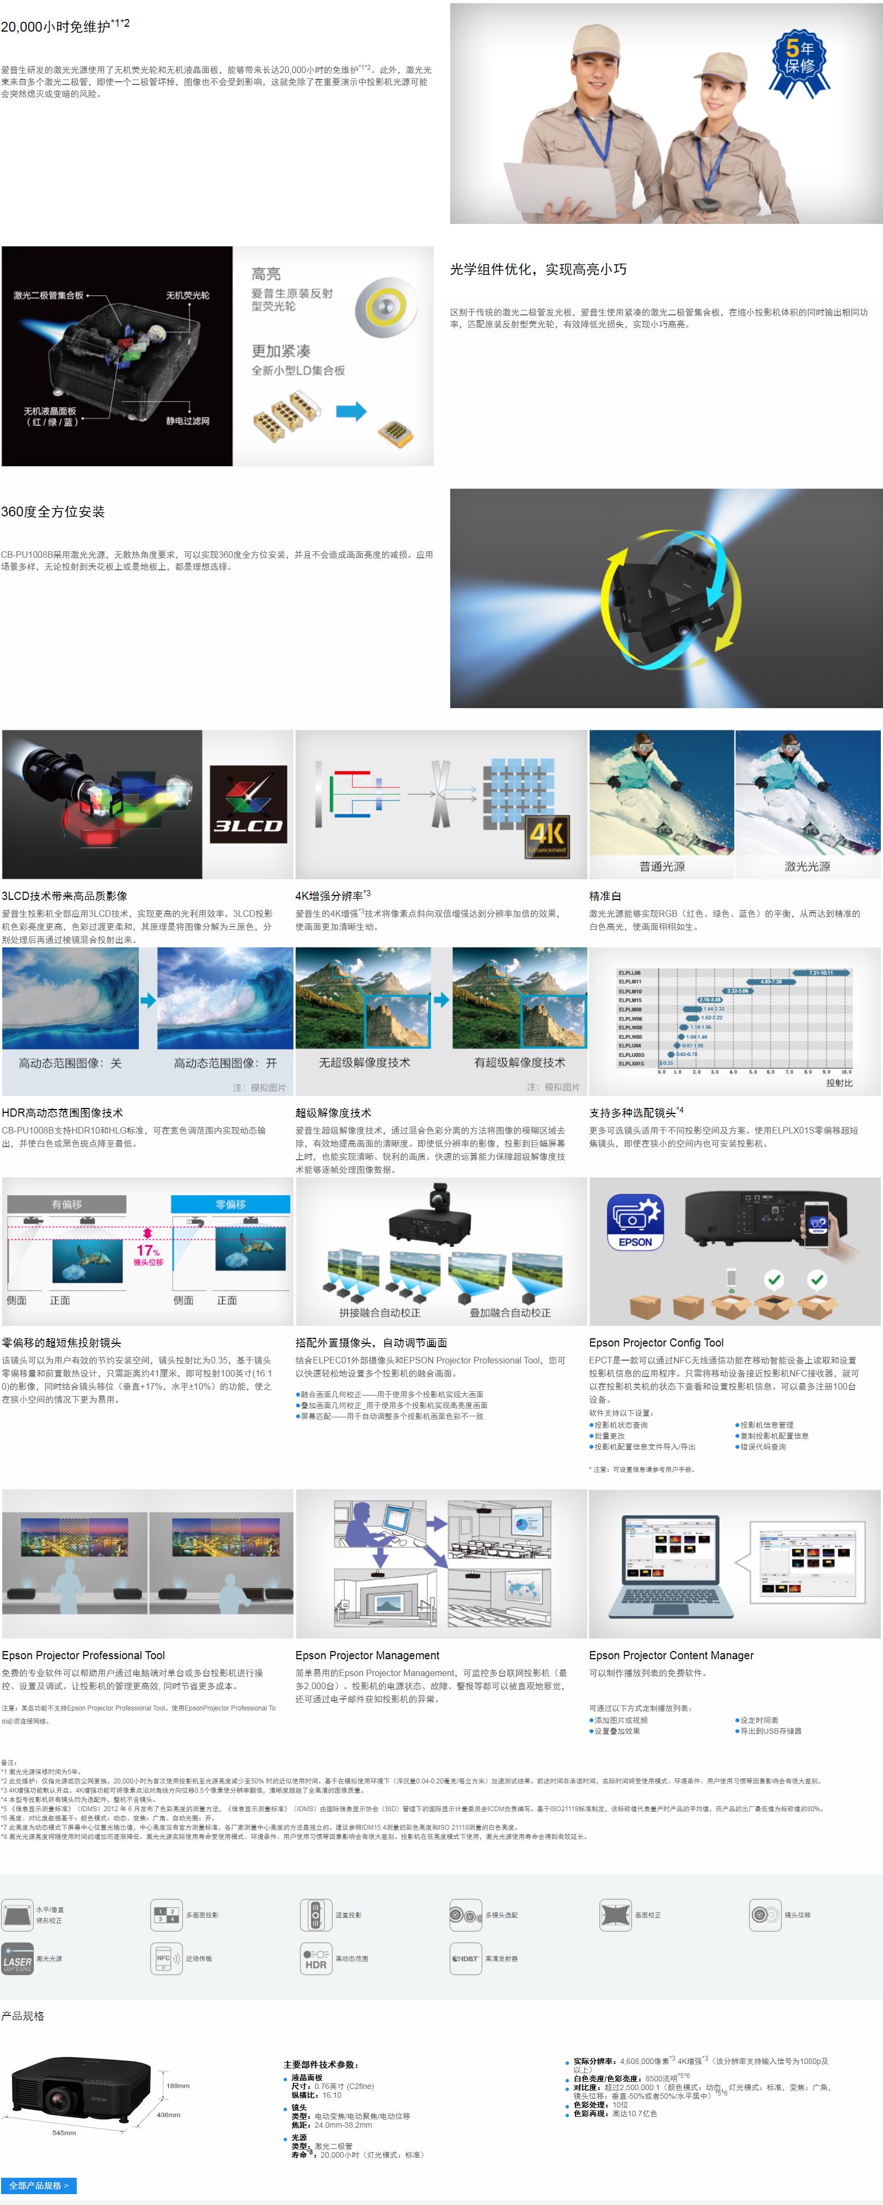Click the 4K增强分辨率 heading

[333, 896]
